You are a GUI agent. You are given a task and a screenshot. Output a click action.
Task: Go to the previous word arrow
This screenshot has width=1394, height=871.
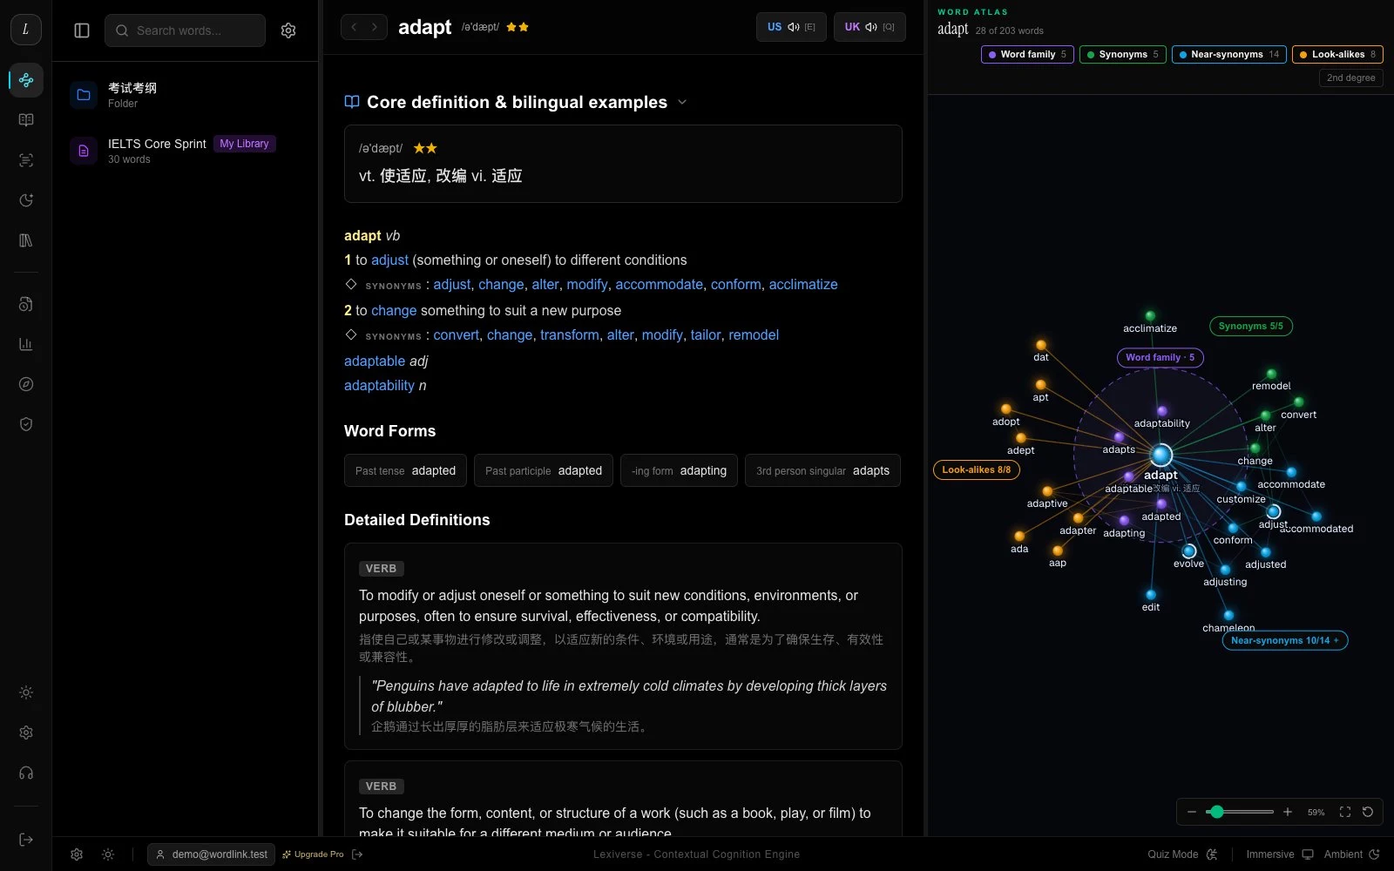[354, 27]
